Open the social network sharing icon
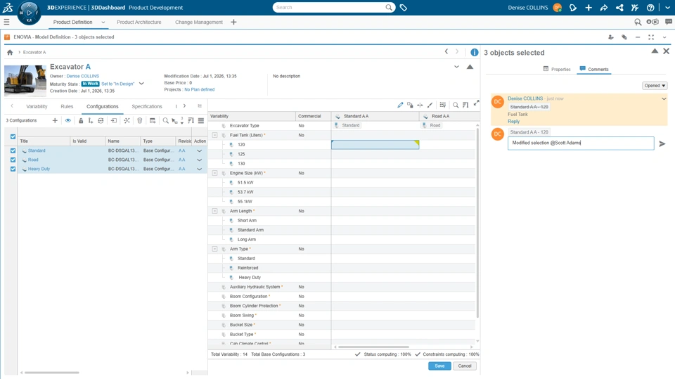 pos(619,7)
